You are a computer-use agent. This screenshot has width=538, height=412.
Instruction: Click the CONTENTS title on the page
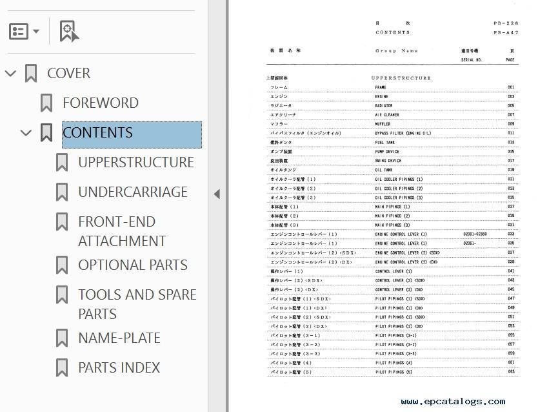coord(392,32)
